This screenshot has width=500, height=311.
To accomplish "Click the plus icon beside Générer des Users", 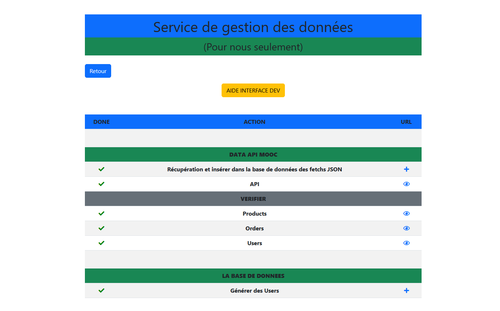I will [x=406, y=290].
